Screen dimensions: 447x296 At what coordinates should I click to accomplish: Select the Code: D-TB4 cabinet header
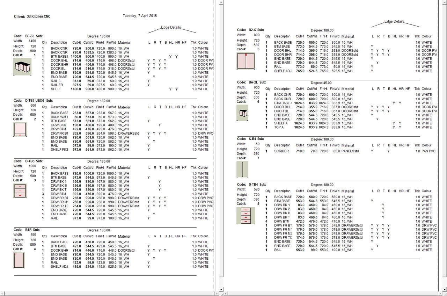point(251,185)
